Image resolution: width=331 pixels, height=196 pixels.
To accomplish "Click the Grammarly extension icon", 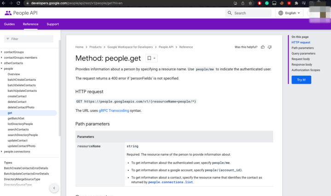I will coord(267,3).
